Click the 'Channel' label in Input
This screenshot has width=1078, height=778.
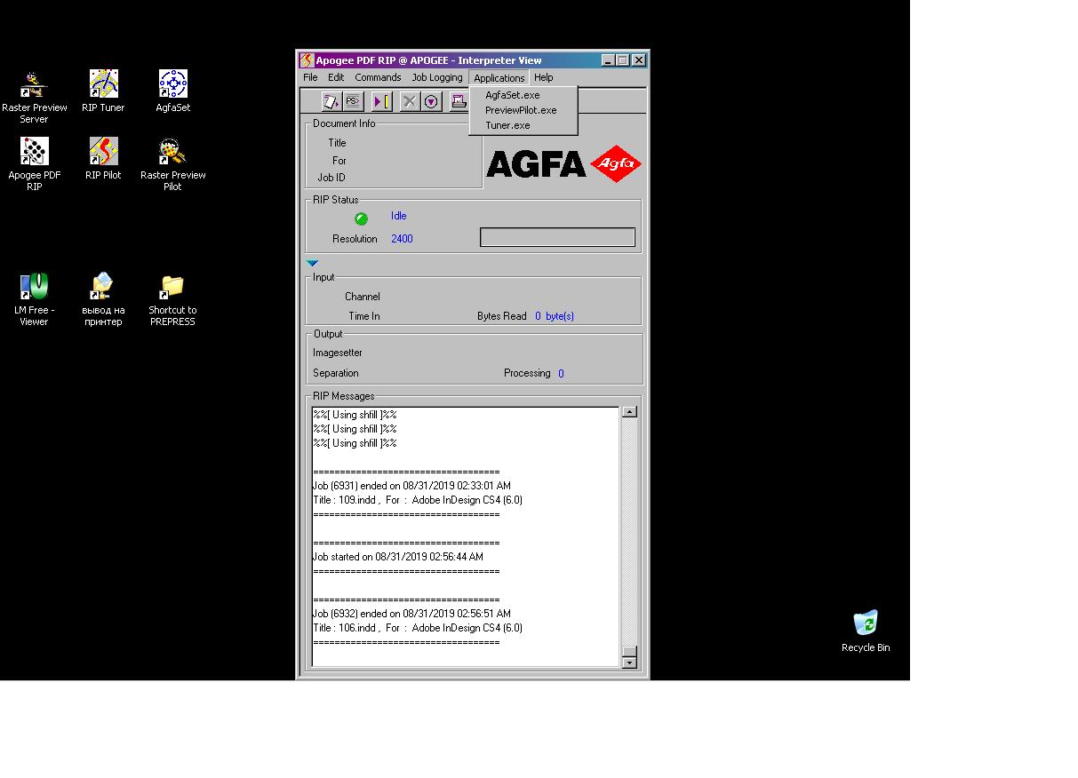[363, 297]
